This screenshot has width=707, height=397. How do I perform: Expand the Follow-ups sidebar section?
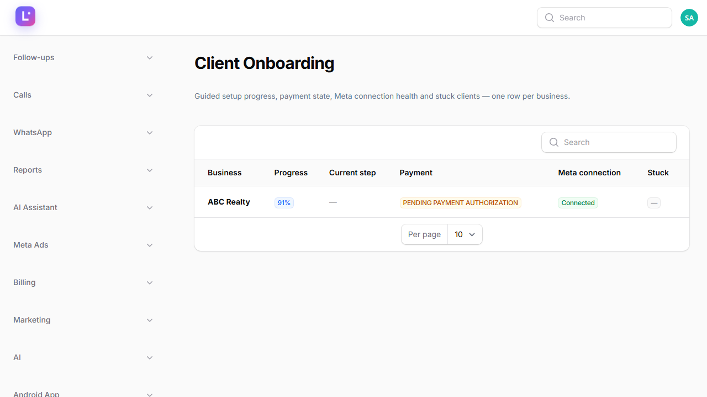pyautogui.click(x=83, y=57)
